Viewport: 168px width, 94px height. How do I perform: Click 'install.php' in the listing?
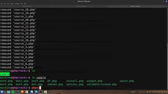point(75,81)
